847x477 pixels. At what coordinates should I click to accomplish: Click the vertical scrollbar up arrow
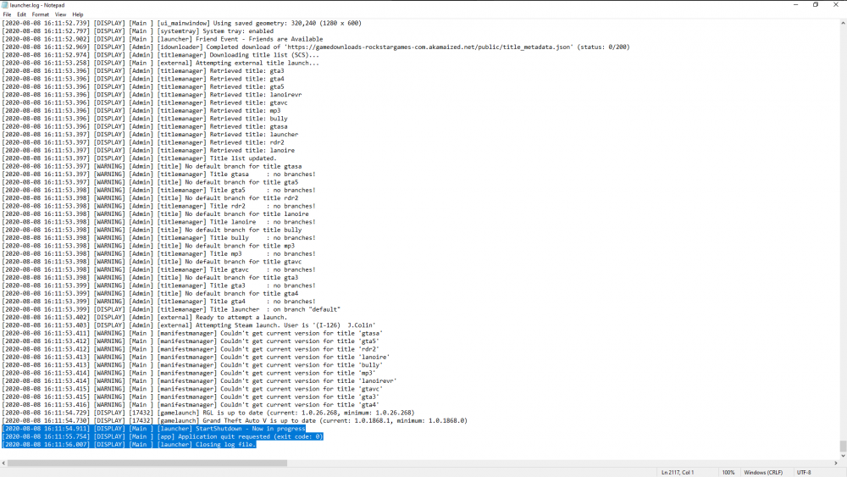coord(843,23)
